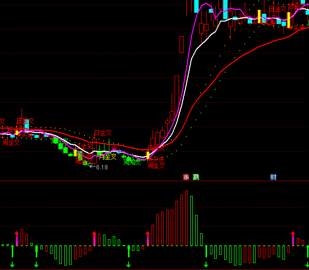This screenshot has width=309, height=270.
Task: Click the red 涨 indicator icon
Action: [186, 177]
